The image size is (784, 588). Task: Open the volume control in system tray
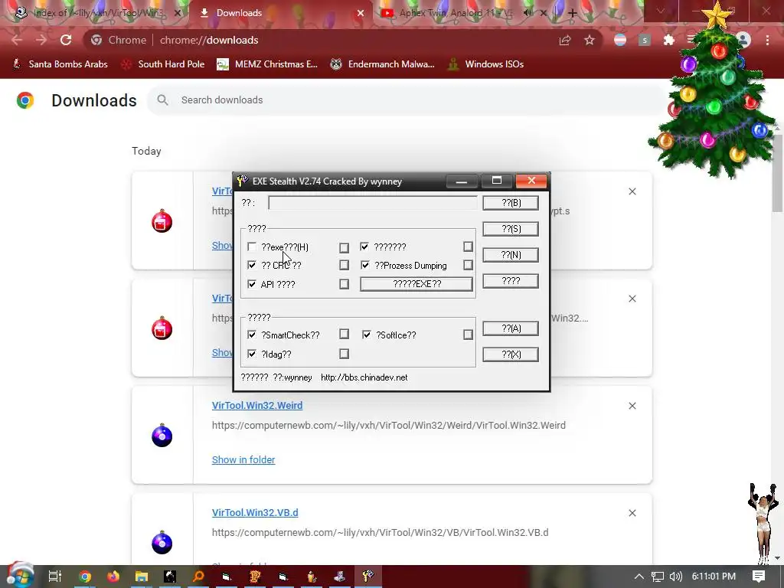coord(675,577)
